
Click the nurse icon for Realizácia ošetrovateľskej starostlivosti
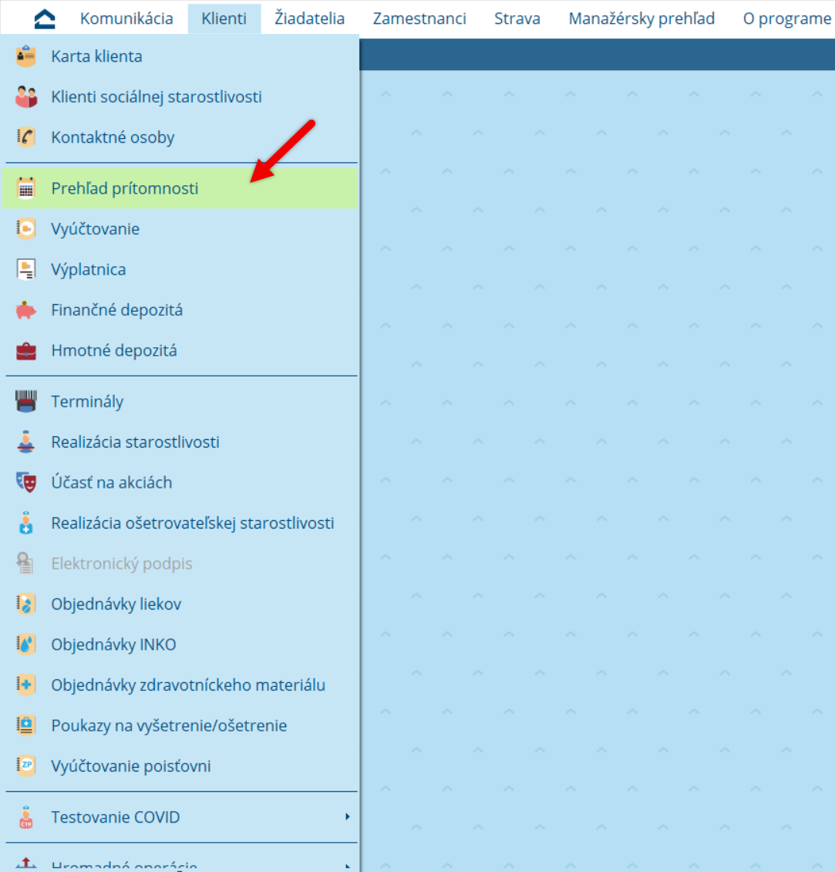tap(26, 523)
